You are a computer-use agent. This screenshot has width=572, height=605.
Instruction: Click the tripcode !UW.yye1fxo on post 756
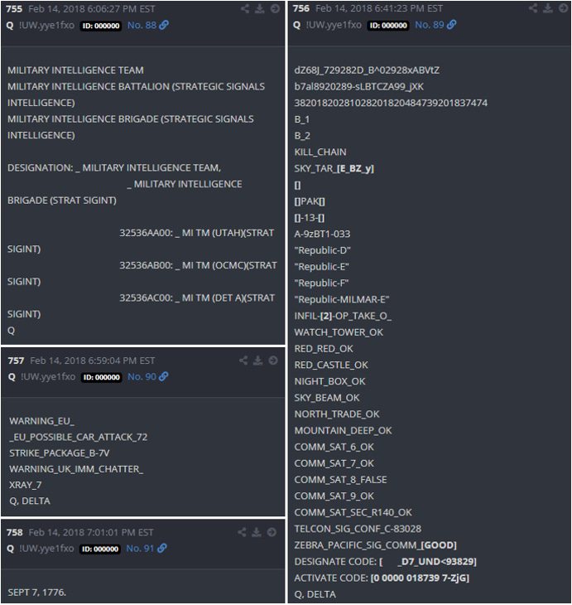(x=334, y=25)
